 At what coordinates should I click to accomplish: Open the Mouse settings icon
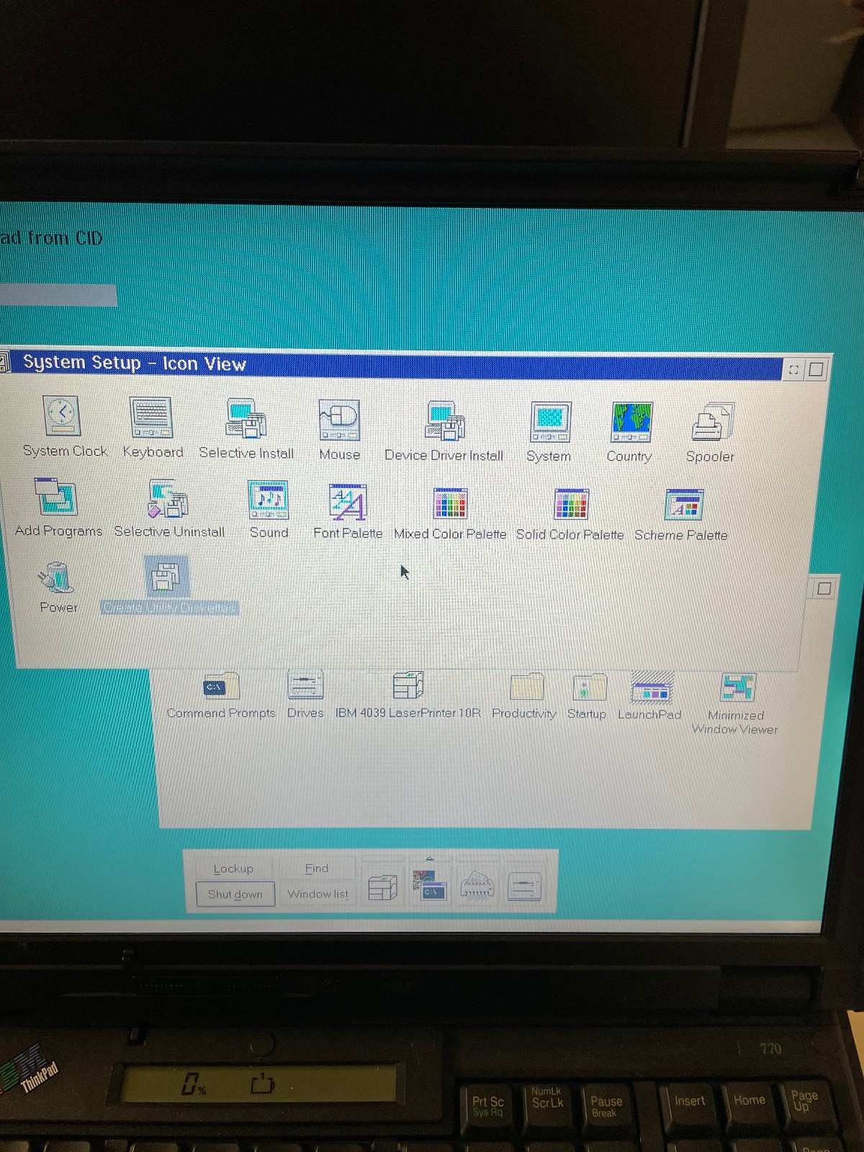pos(339,420)
